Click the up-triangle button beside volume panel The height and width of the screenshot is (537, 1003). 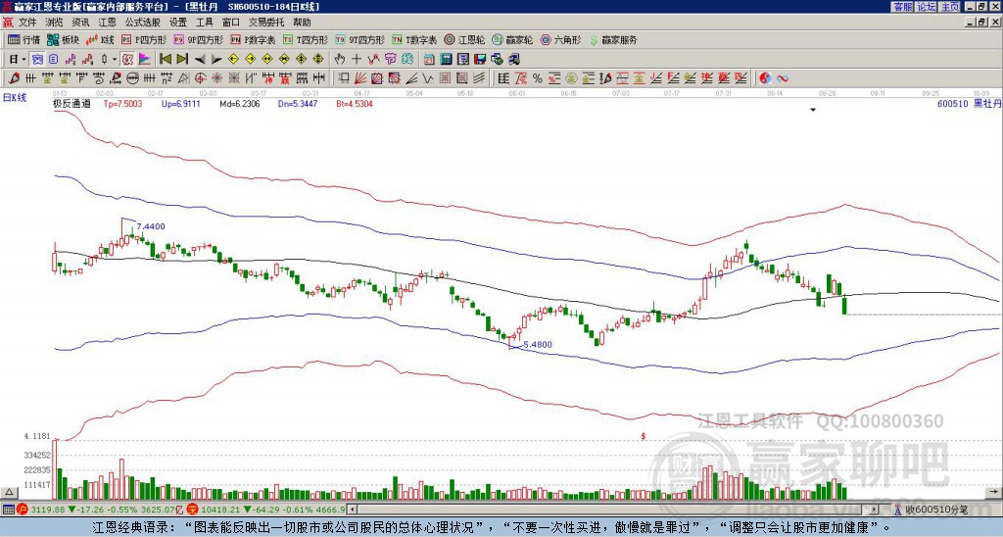pyautogui.click(x=9, y=492)
